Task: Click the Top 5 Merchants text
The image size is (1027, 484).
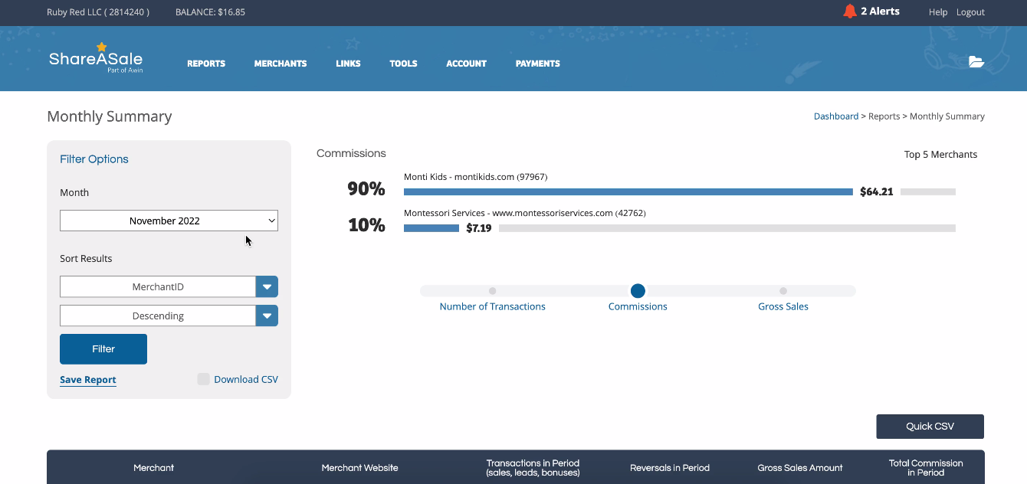Action: pyautogui.click(x=940, y=154)
